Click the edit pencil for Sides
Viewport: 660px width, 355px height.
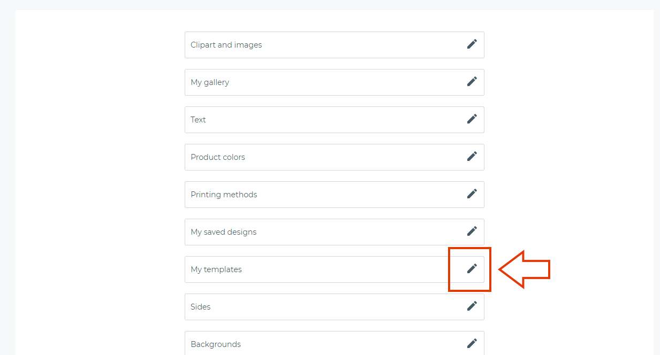pyautogui.click(x=472, y=306)
